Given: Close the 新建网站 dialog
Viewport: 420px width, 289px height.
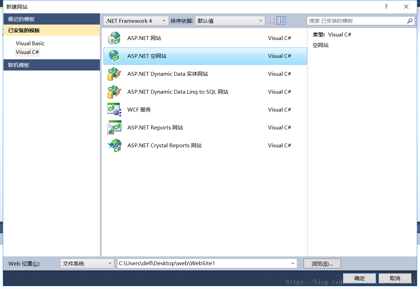Looking at the screenshot, I should pyautogui.click(x=406, y=7).
